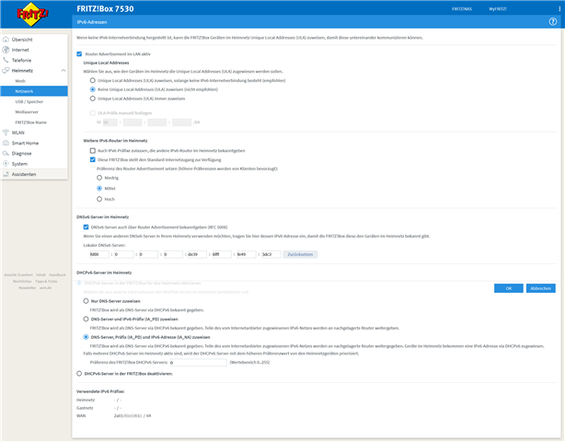Open the Inhalt footer link

coord(40,274)
